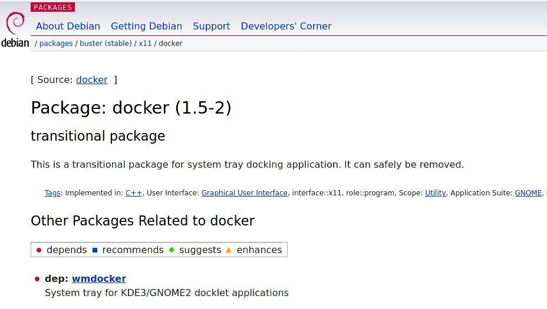Click the Package: docker (1.5-2) heading
Viewport: 547px width, 309px height.
131,108
